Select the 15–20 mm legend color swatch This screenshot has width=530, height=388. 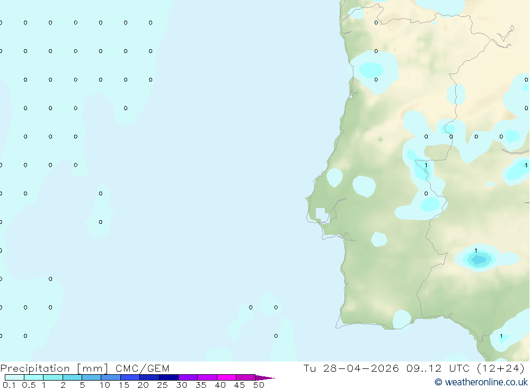pos(130,377)
